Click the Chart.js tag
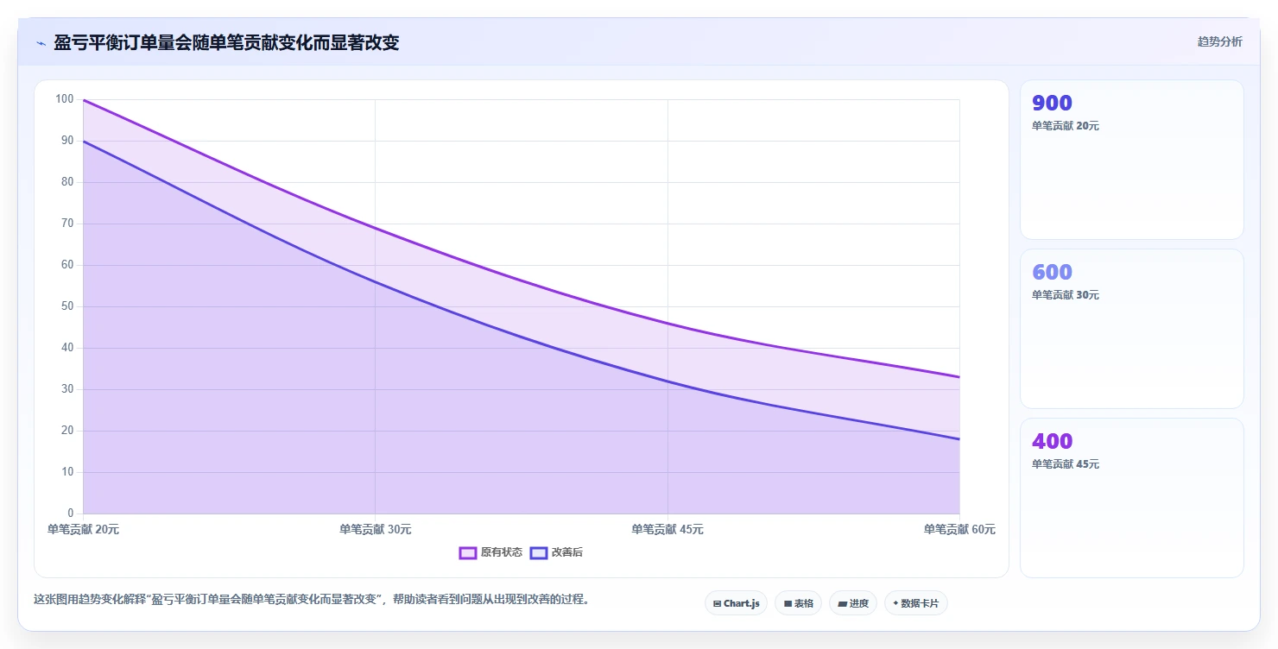Screen dimensions: 1278x649 [x=736, y=603]
